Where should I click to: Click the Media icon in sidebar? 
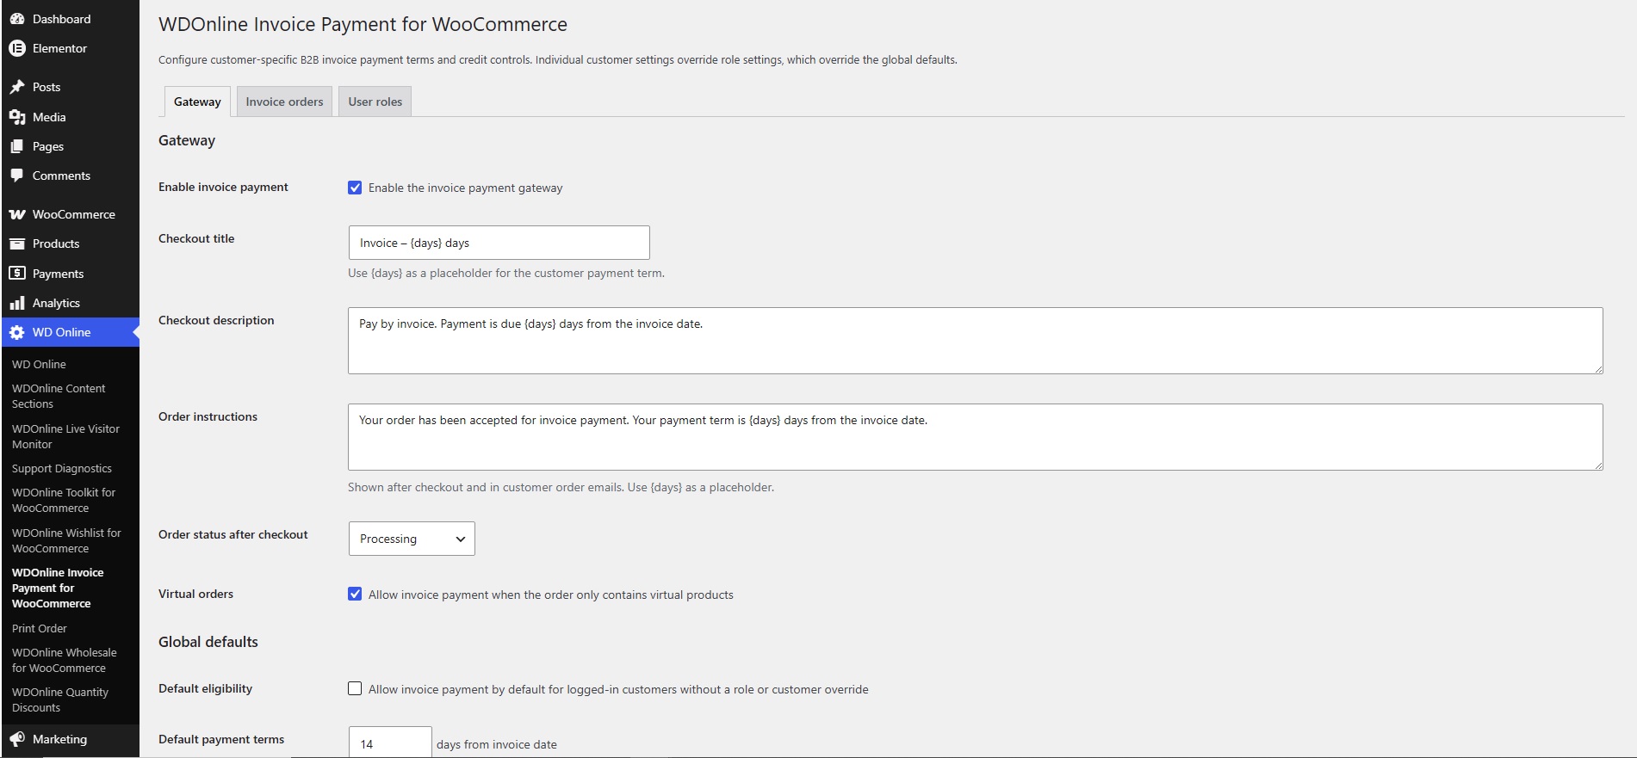click(17, 117)
